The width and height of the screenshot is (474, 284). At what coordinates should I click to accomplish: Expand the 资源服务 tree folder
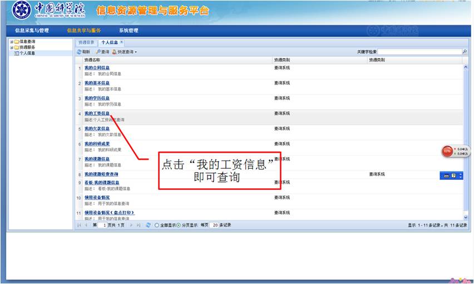tap(11, 47)
